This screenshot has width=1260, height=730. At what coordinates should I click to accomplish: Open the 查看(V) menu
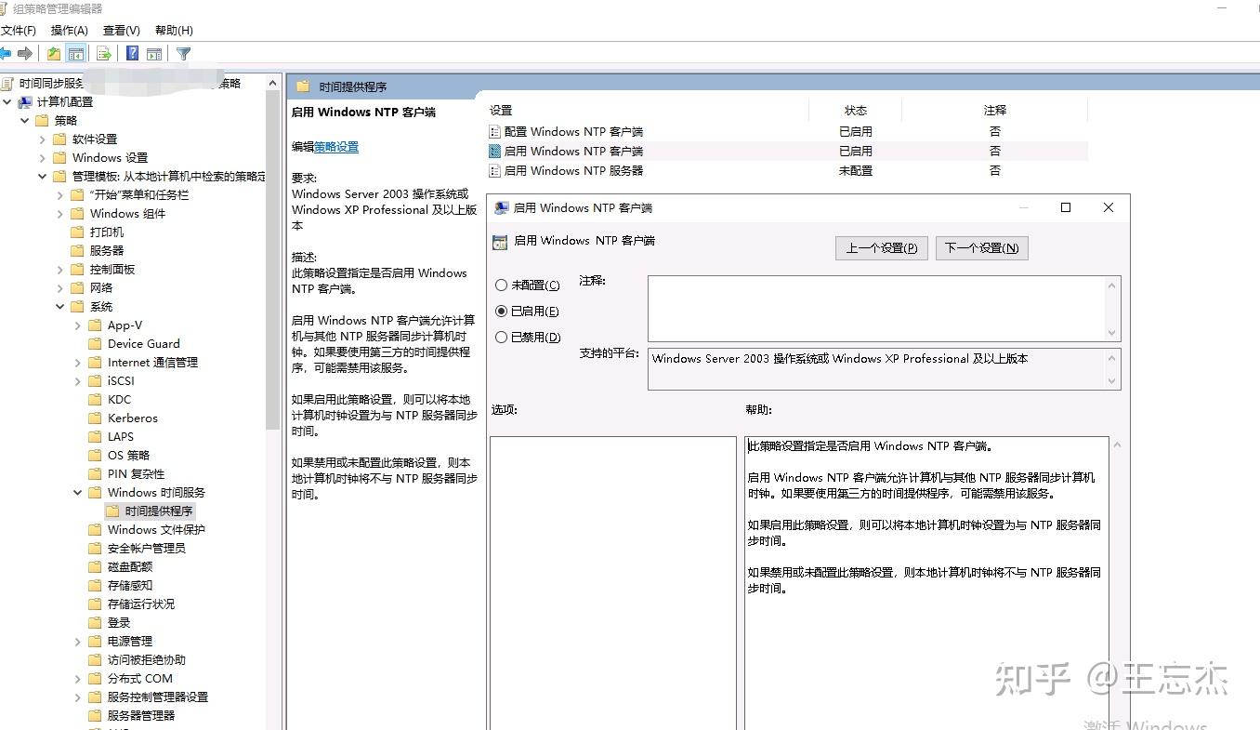pyautogui.click(x=122, y=31)
